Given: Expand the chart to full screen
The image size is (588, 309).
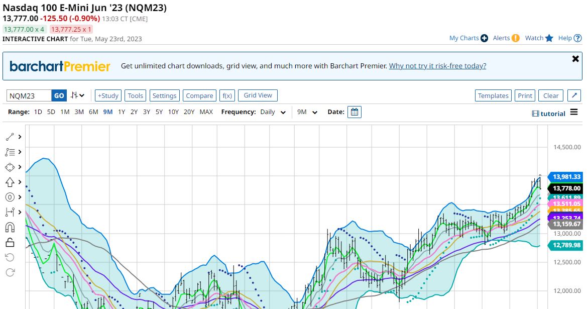Looking at the screenshot, I should pyautogui.click(x=574, y=95).
